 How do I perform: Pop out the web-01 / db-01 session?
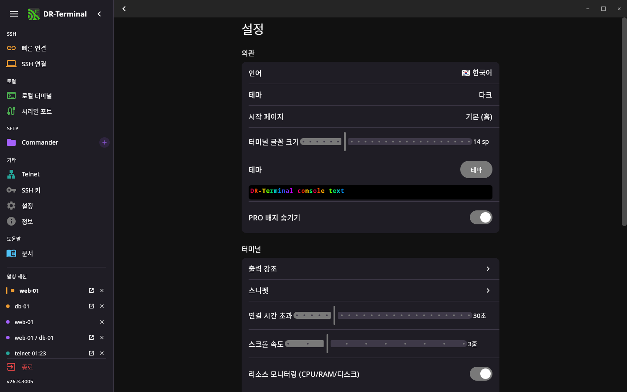tap(91, 338)
